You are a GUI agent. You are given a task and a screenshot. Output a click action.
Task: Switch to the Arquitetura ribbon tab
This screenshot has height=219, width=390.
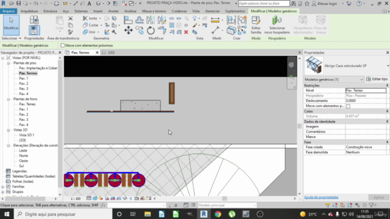(29, 11)
